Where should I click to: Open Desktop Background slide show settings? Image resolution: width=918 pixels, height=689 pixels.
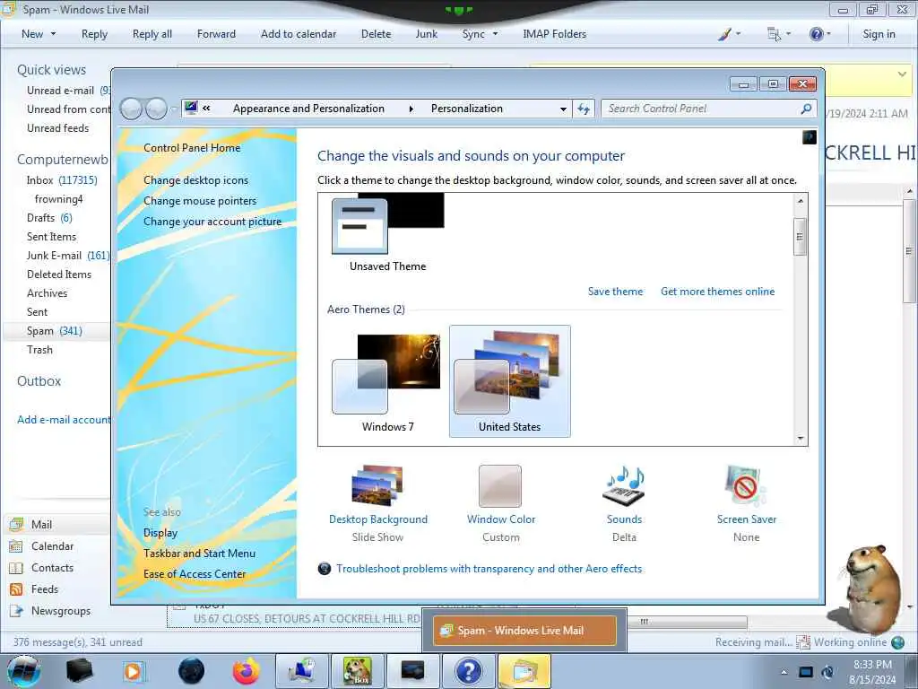(x=377, y=502)
